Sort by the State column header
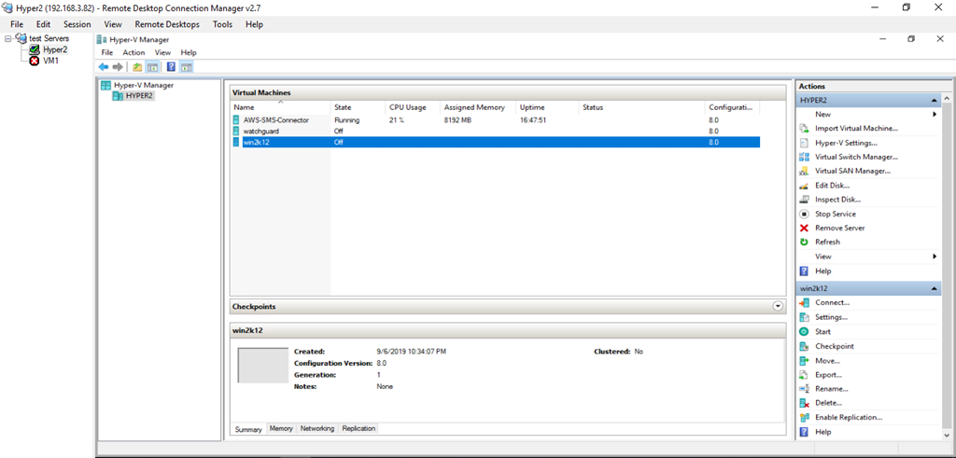 click(358, 107)
